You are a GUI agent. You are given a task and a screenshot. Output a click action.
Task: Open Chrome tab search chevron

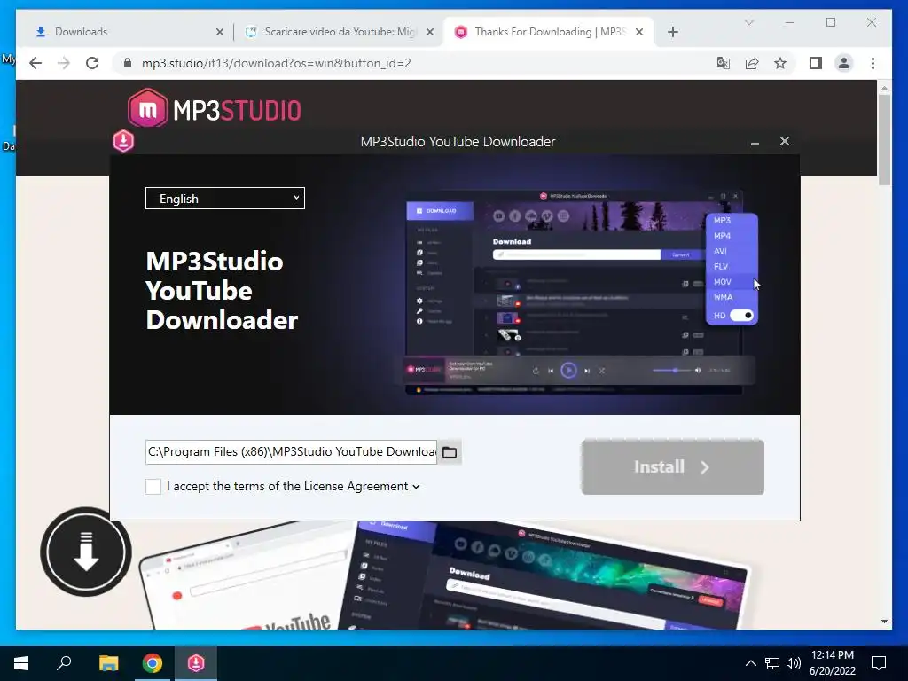tap(748, 22)
